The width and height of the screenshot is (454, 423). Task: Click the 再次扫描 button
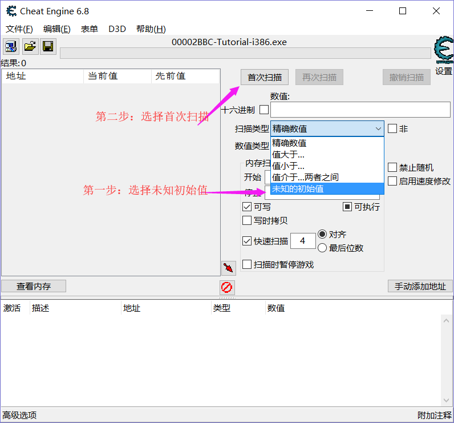[319, 77]
